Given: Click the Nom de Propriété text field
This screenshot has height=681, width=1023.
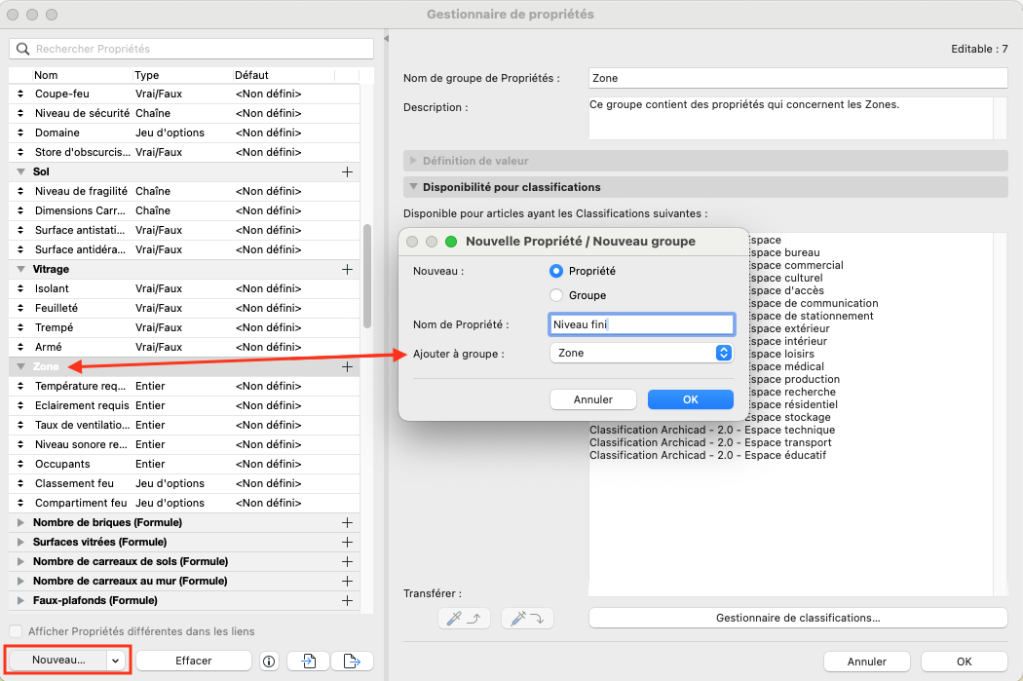Looking at the screenshot, I should pyautogui.click(x=641, y=324).
